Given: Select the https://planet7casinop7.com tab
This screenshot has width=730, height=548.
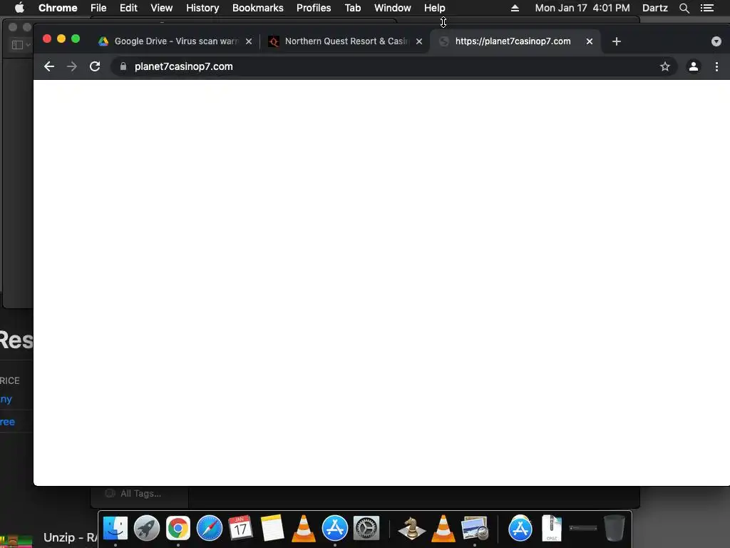Looking at the screenshot, I should (x=513, y=41).
